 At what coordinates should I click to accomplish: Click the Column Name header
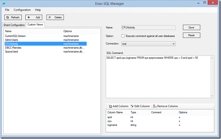point(118,112)
